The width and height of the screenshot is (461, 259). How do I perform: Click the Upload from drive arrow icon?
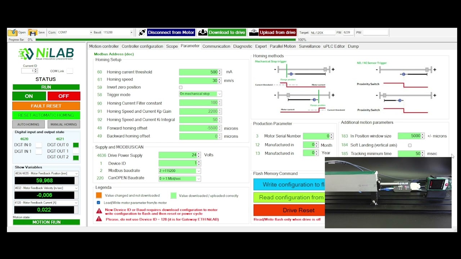point(254,32)
